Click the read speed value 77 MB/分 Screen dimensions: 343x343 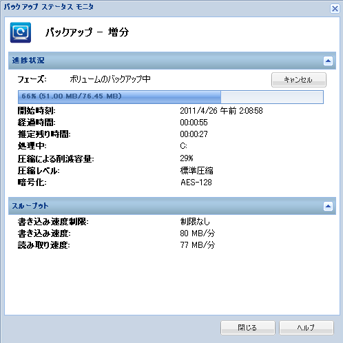tap(198, 245)
